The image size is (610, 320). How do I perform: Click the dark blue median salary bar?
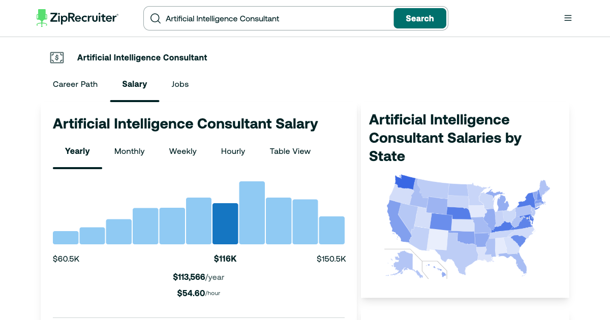(225, 223)
